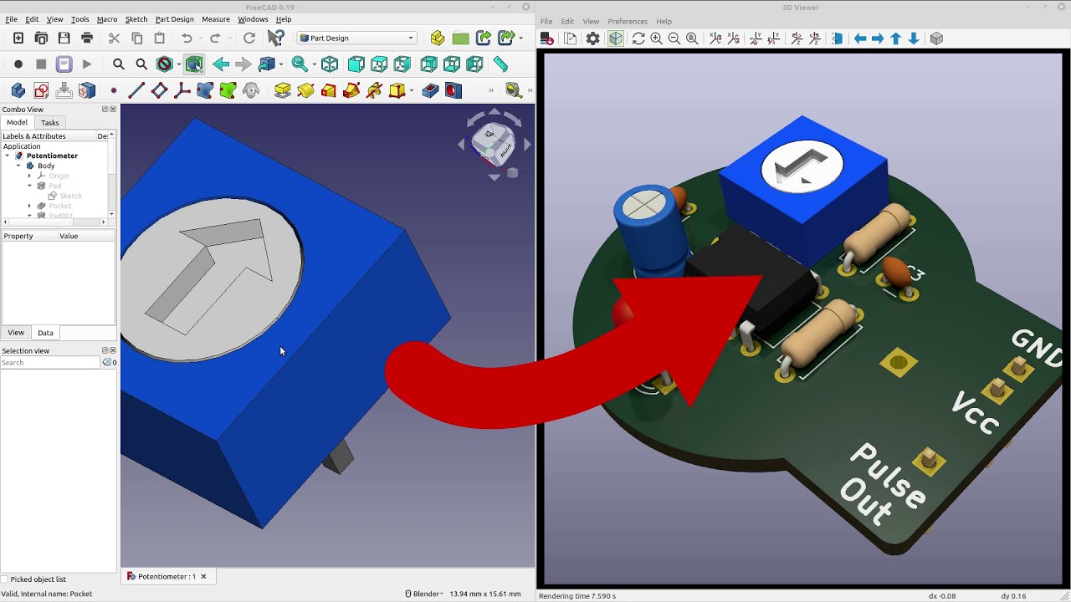Switch to the View property tab
1071x602 pixels.
(16, 333)
